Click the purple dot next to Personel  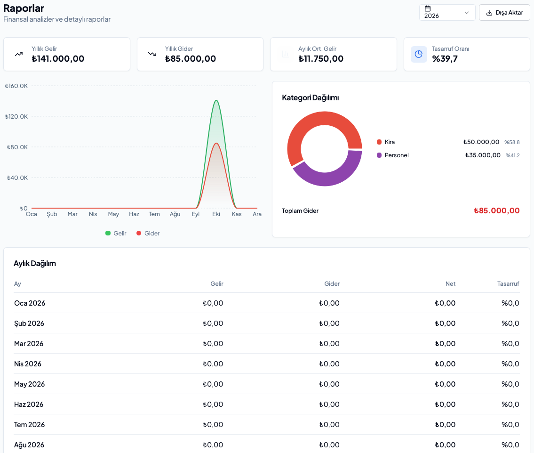[x=379, y=155]
